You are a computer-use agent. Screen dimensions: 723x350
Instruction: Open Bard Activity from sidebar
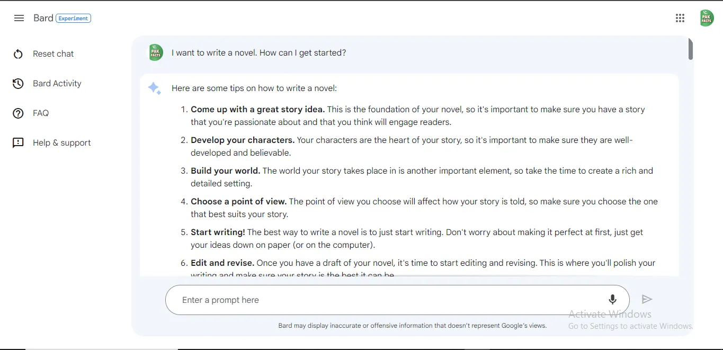click(x=57, y=84)
